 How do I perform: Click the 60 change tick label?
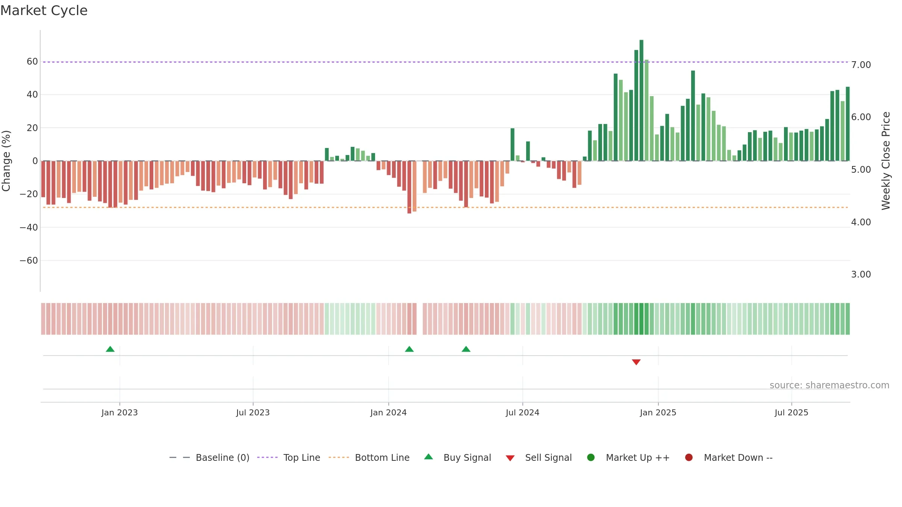point(32,62)
